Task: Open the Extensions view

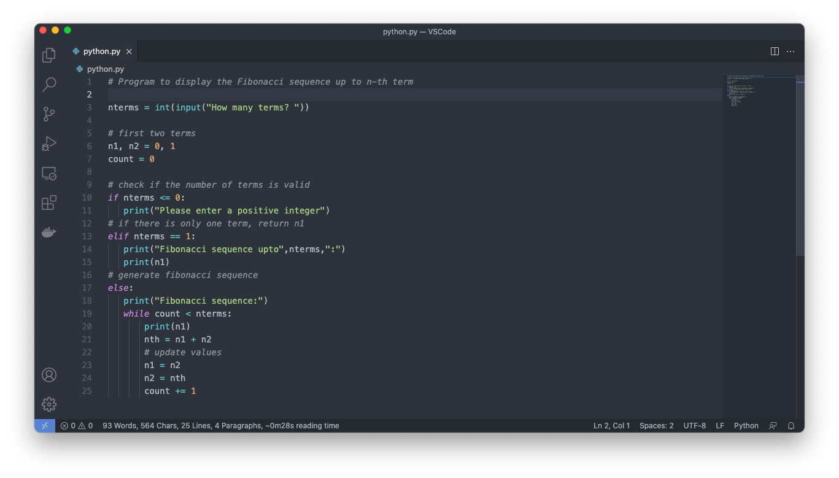Action: [49, 203]
